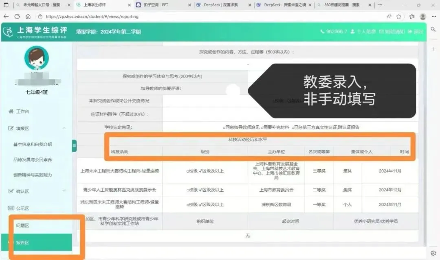The image size is (440, 260).
Task: Open 品德发展与公民素养 page
Action: (x=33, y=159)
